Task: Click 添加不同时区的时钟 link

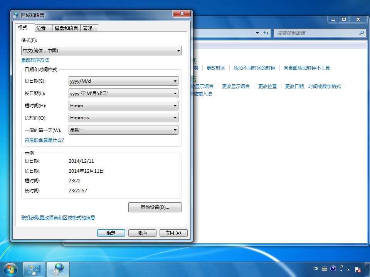Action: pyautogui.click(x=254, y=68)
